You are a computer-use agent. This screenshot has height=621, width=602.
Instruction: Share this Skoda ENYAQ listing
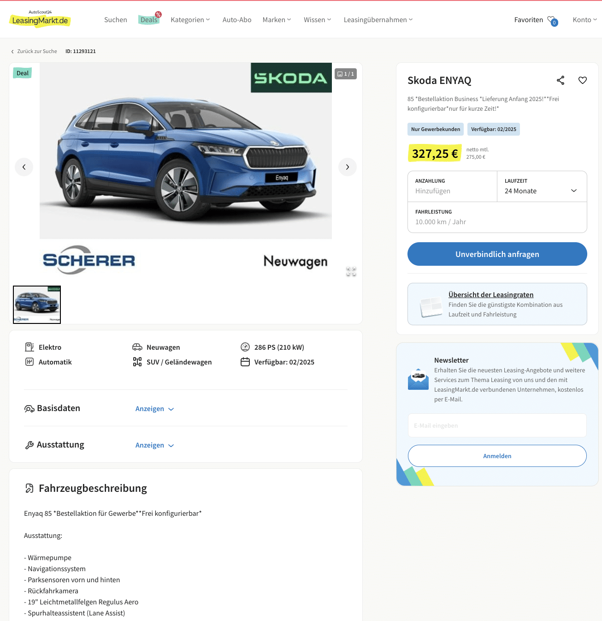click(561, 80)
